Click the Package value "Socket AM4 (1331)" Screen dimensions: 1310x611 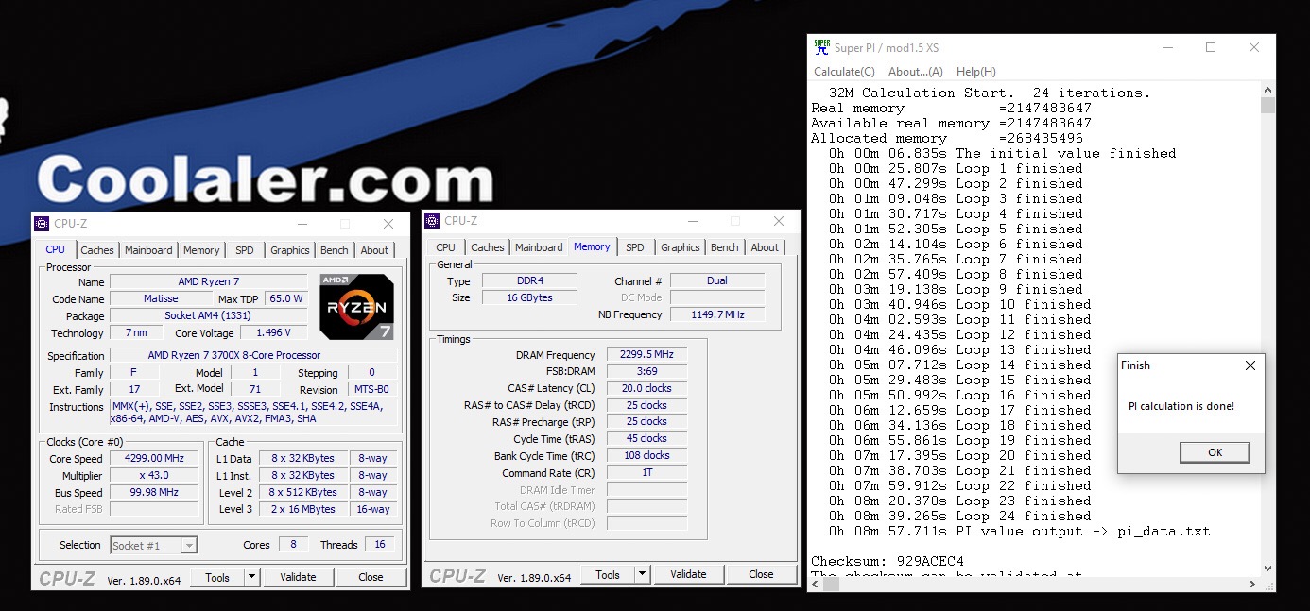point(209,315)
